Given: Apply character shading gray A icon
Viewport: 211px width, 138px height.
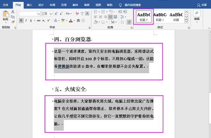Looking at the screenshot, I should [78, 20].
